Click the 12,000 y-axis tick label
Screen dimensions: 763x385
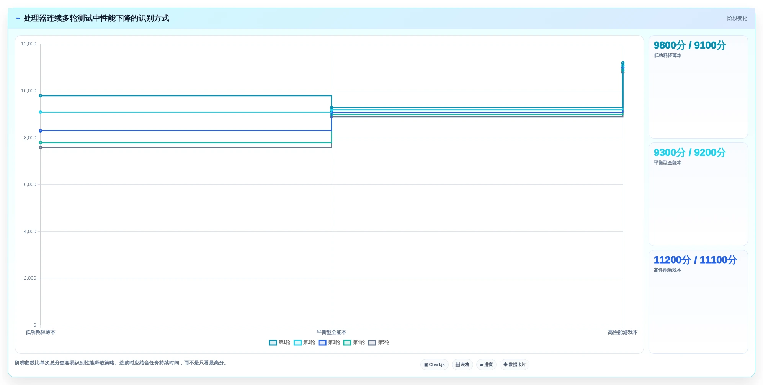[29, 44]
